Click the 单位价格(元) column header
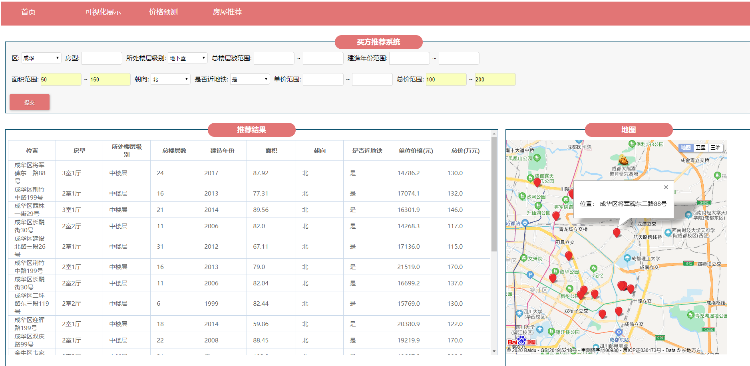 pos(416,150)
